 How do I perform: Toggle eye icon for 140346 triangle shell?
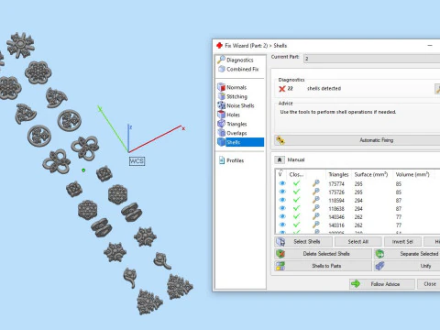282,216
